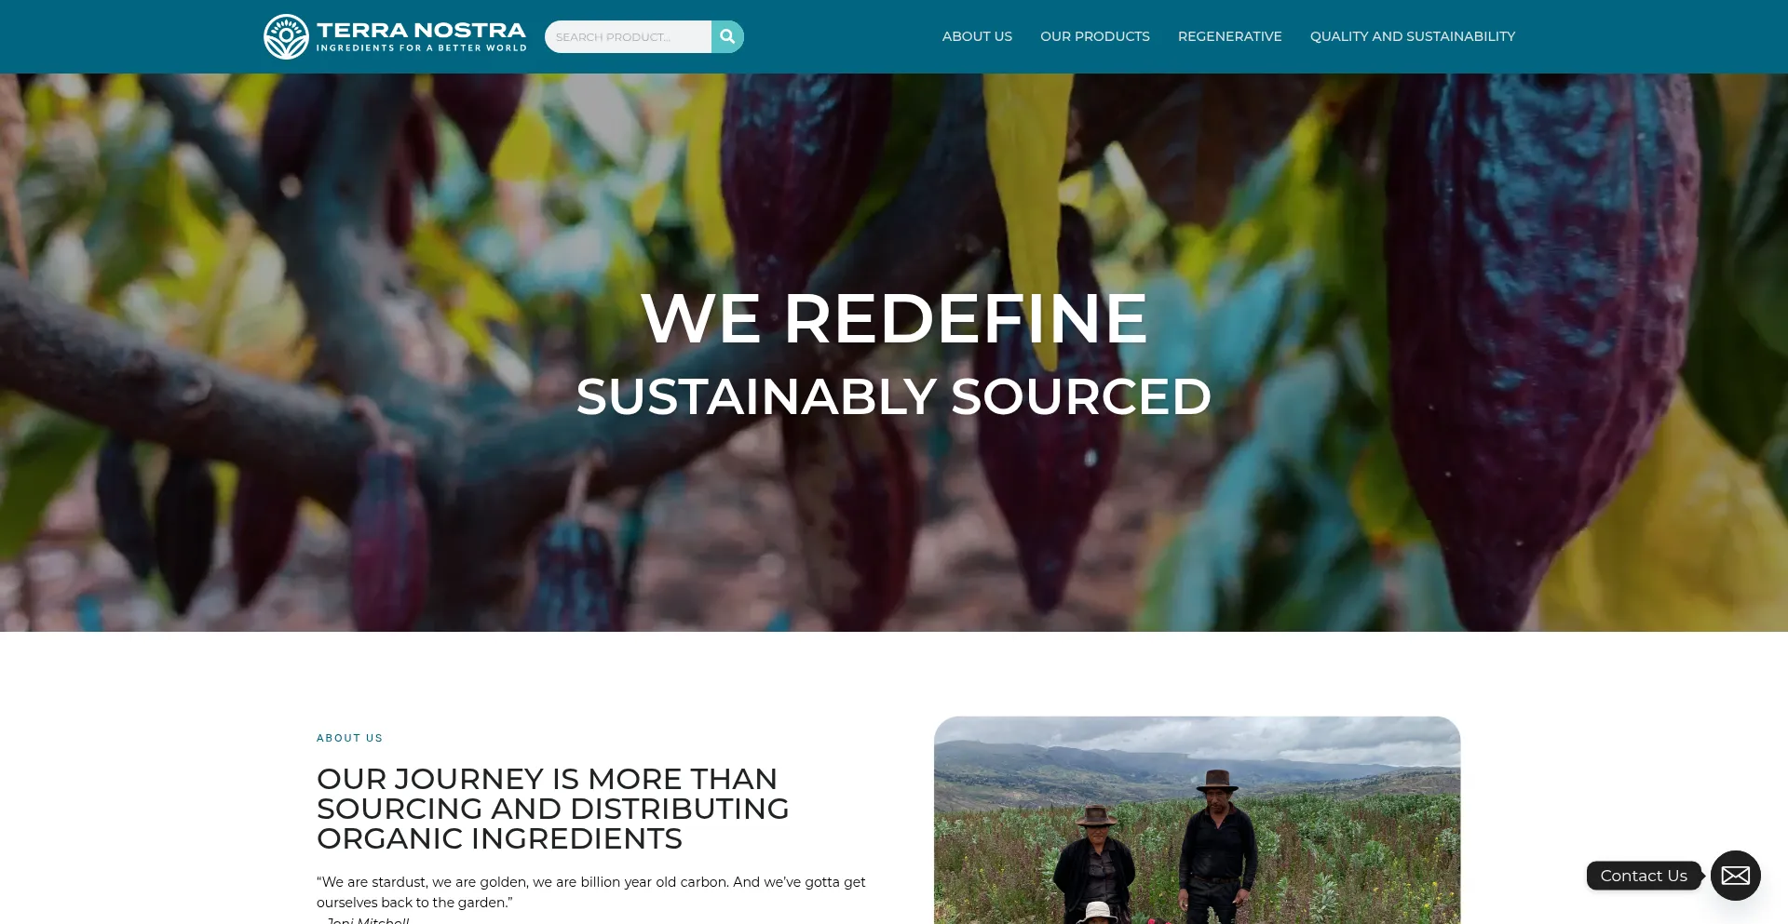The height and width of the screenshot is (924, 1788).
Task: Open the Our Products menu
Action: click(x=1094, y=36)
